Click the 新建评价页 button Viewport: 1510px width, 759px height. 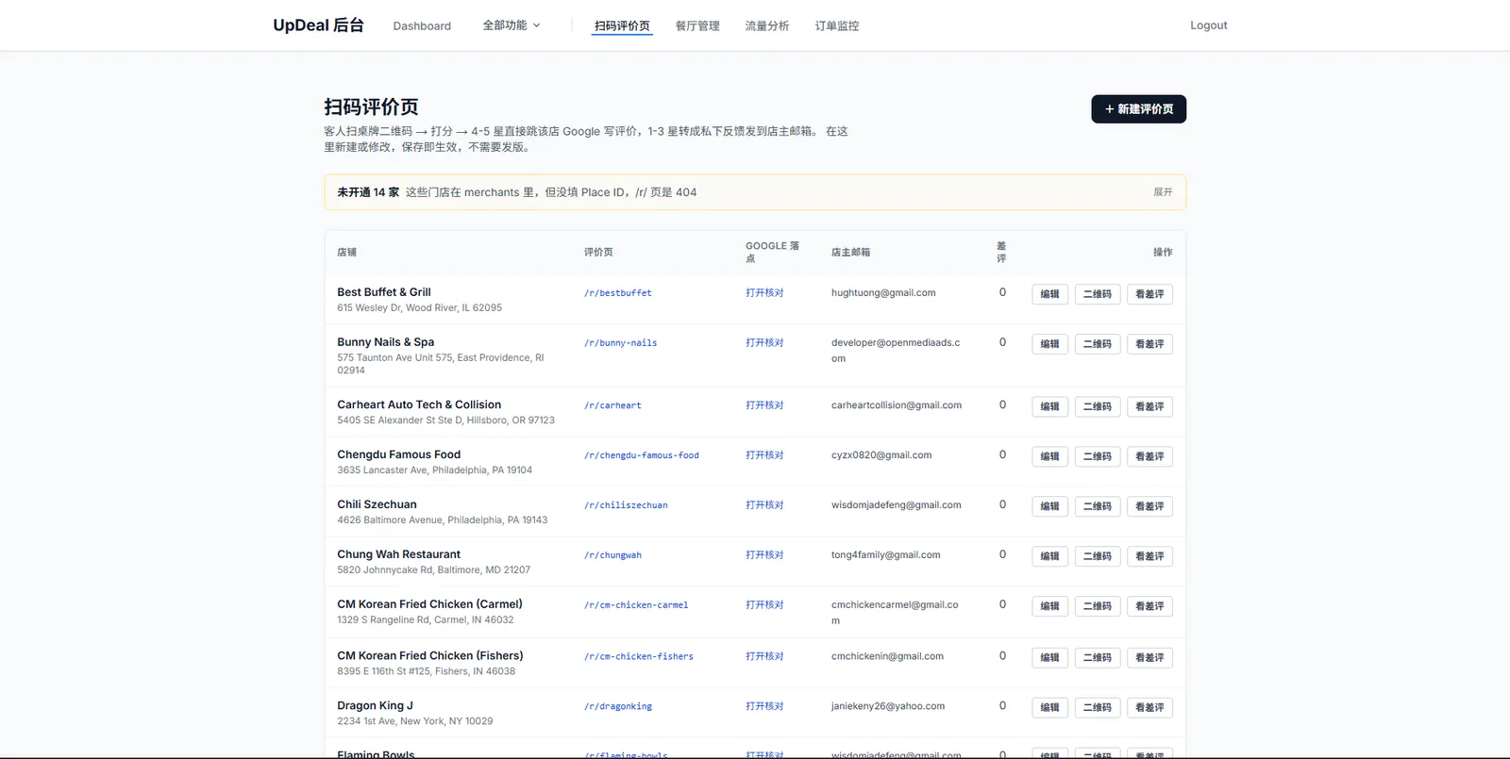pyautogui.click(x=1138, y=109)
